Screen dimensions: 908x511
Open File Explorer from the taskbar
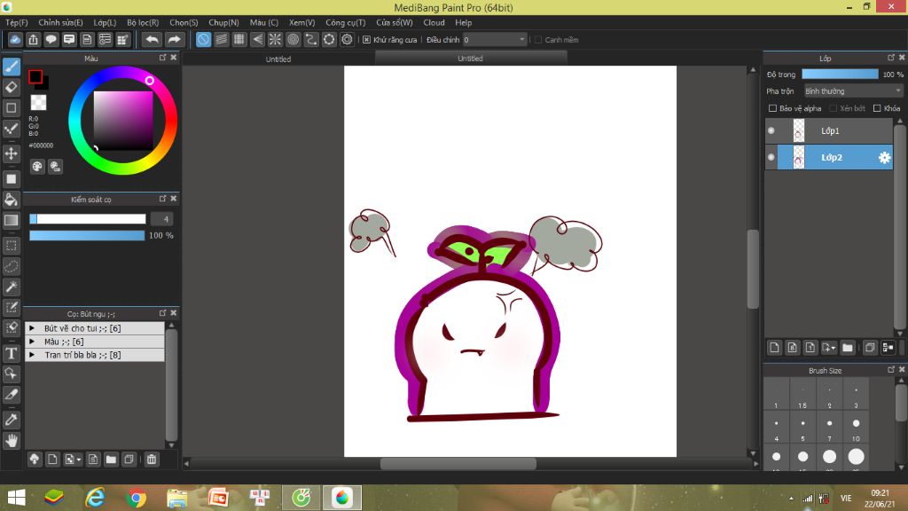(x=176, y=498)
